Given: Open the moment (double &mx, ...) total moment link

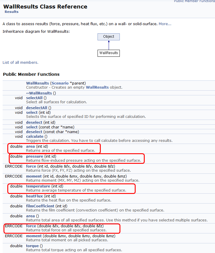Looking at the screenshot, I should point(34,236).
